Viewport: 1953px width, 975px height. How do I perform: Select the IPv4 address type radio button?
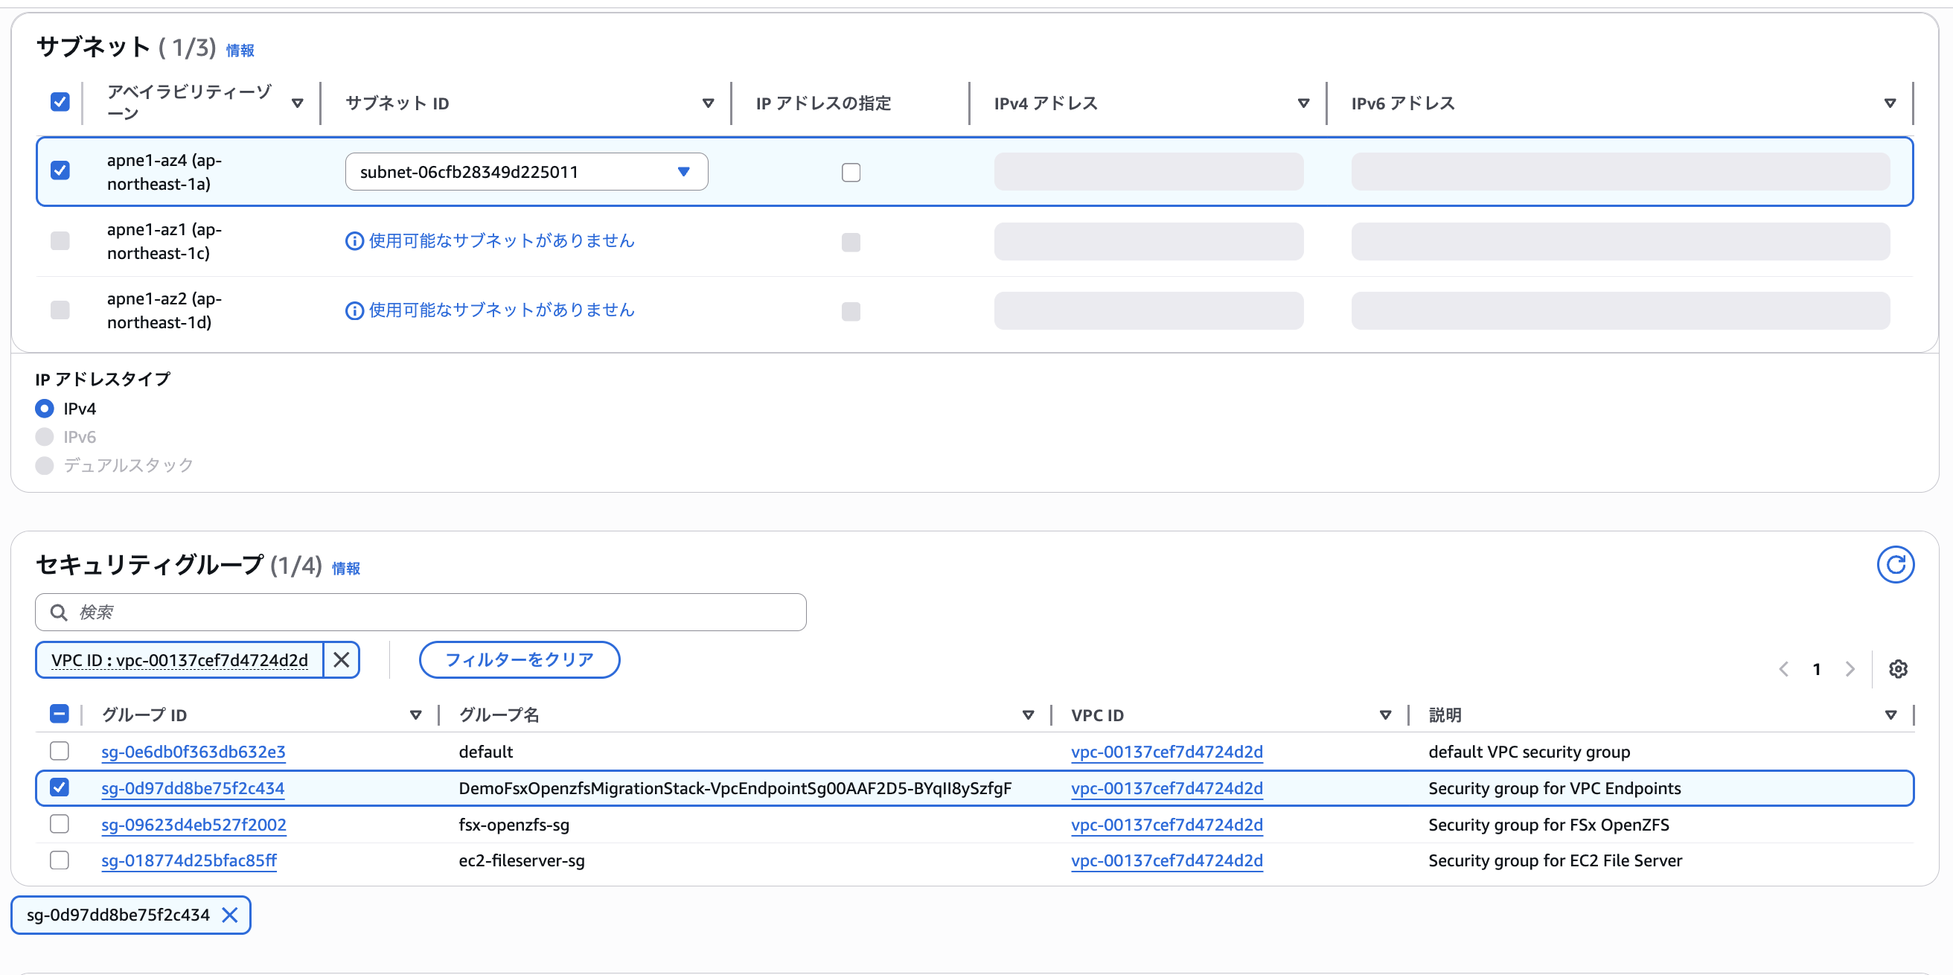pos(44,408)
